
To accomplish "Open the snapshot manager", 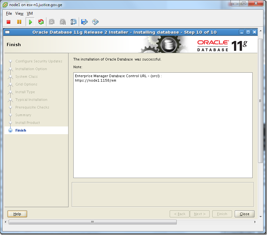I will pos(73,22).
